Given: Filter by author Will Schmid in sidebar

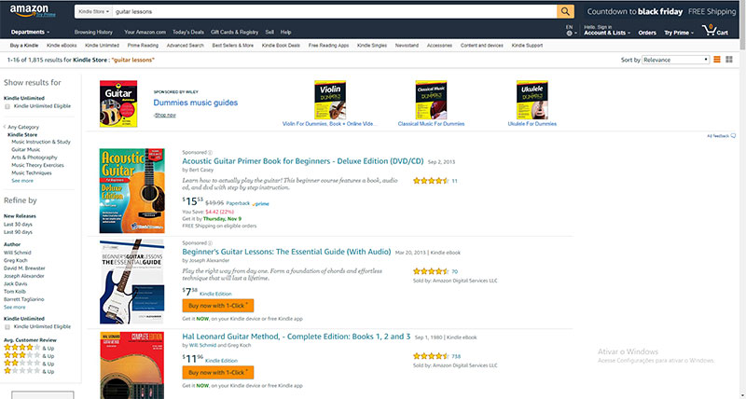Looking at the screenshot, I should (x=17, y=253).
